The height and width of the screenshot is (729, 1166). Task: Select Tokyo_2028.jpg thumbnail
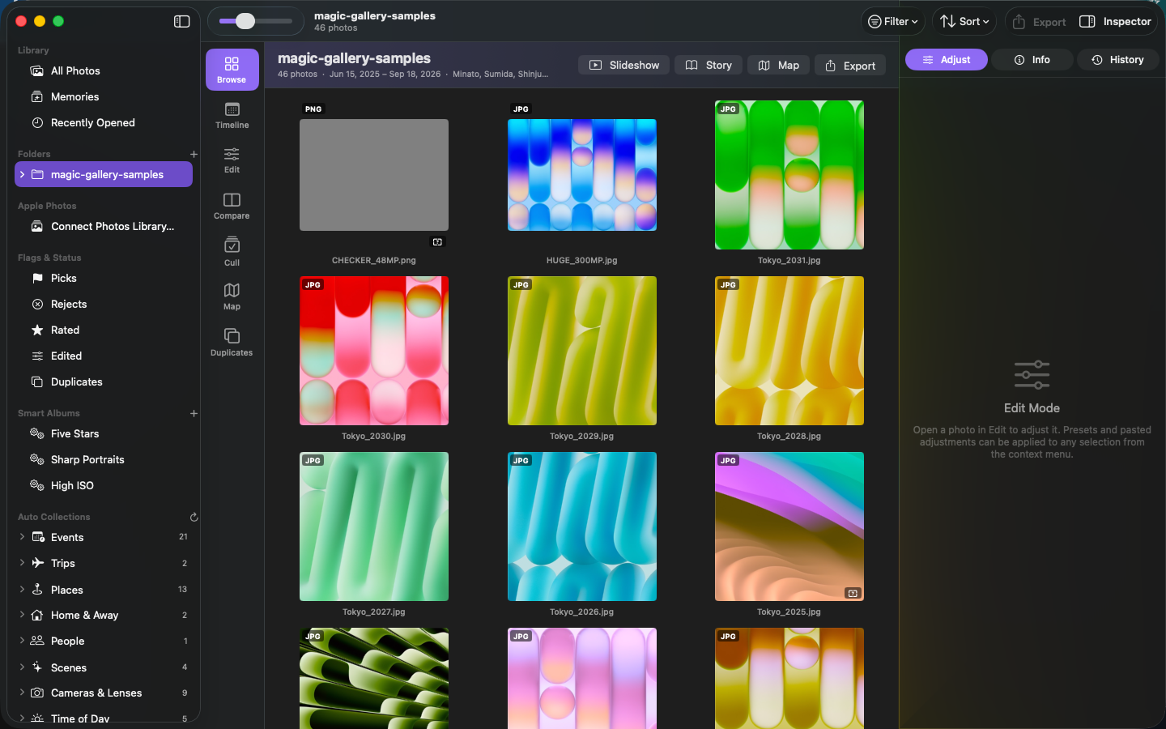click(789, 351)
